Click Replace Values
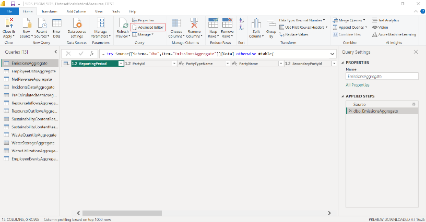The image size is (426, 222). coord(294,34)
